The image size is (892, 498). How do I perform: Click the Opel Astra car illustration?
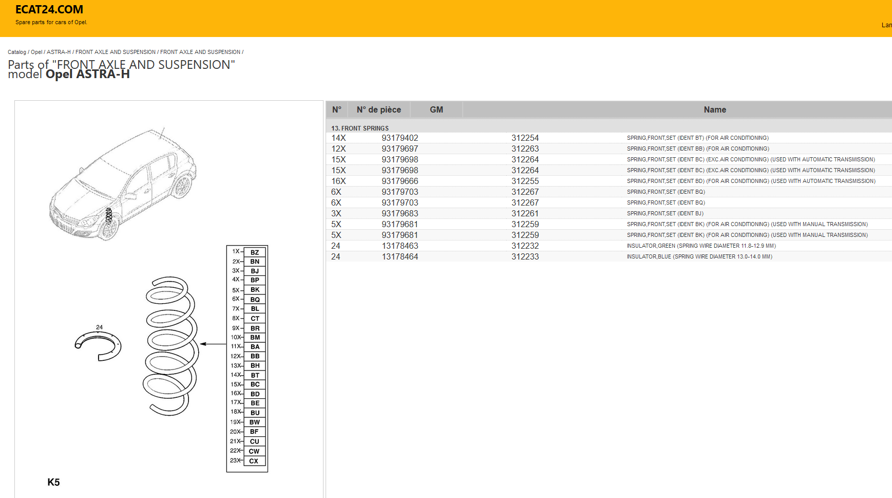(123, 184)
